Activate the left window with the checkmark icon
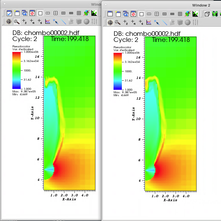 pos(9,13)
